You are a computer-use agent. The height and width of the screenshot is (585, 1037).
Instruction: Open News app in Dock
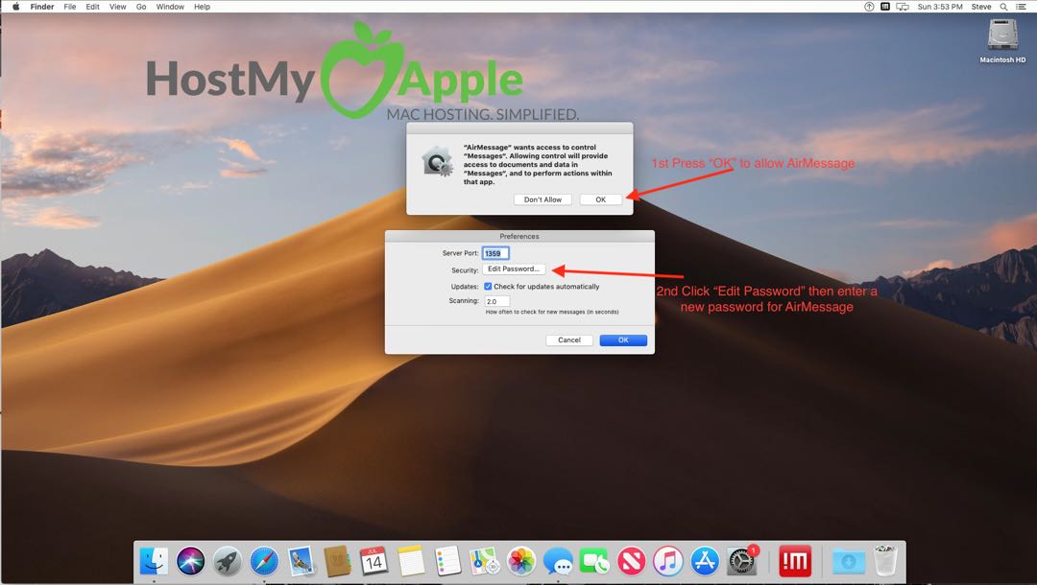(632, 562)
